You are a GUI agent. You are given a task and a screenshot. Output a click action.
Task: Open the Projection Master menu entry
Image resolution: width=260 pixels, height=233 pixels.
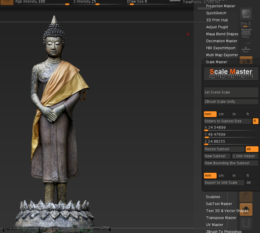click(220, 6)
